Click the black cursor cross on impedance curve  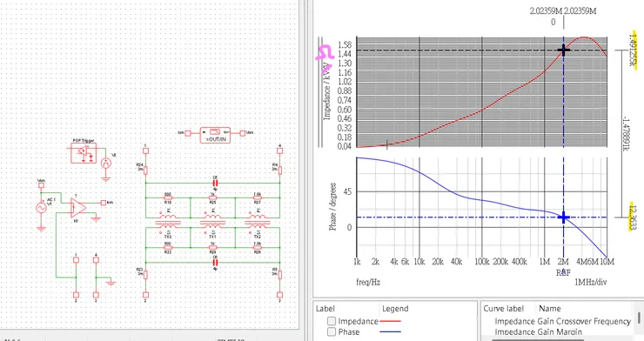click(564, 50)
